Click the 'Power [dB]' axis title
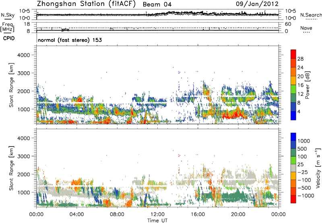 307,85
